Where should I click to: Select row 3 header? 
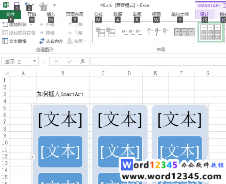[5, 94]
